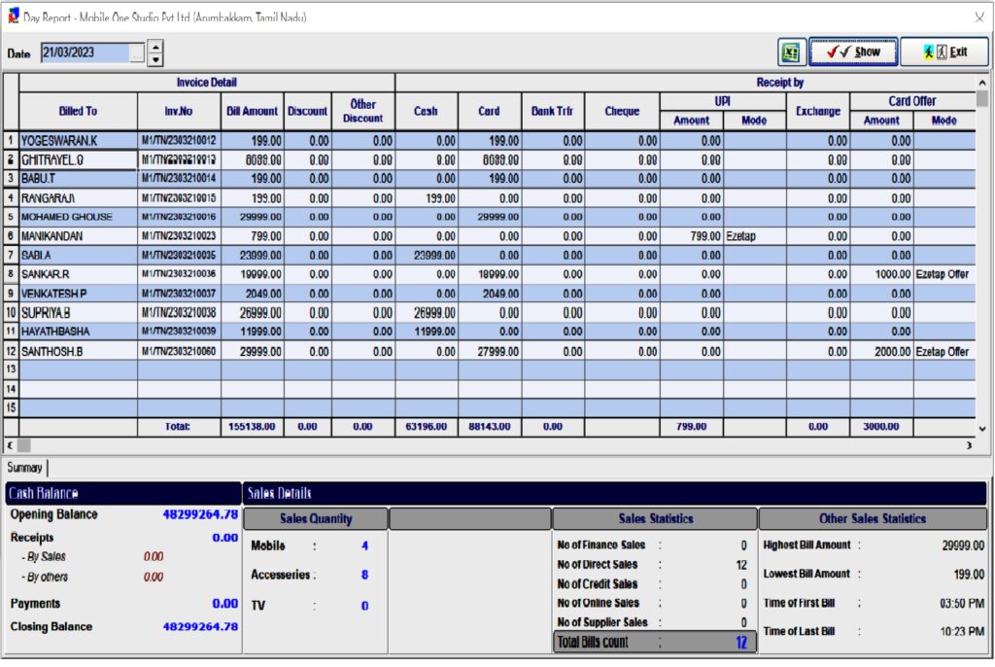Increase the date with up stepper arrow
995x667 pixels.
click(155, 47)
